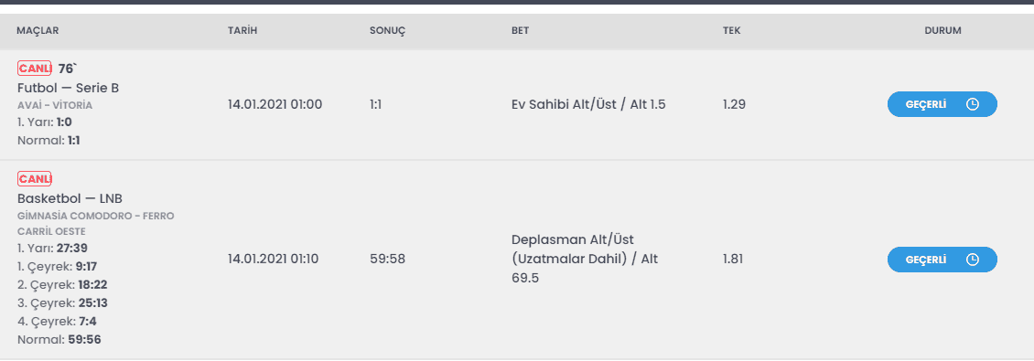Click GEÇERLİ button for Gimnasia Comodoro bet
Viewport: 1034px width, 361px height.
942,260
